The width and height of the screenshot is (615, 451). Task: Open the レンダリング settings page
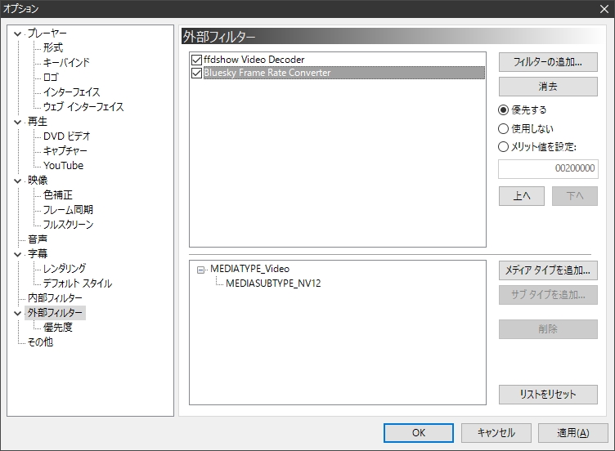pos(65,269)
